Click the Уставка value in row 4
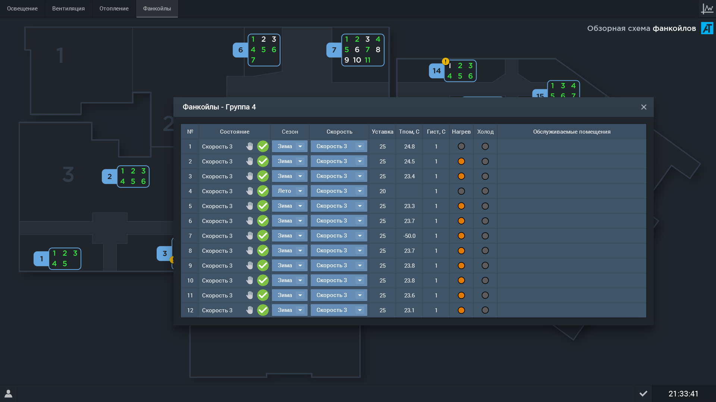 pos(383,191)
